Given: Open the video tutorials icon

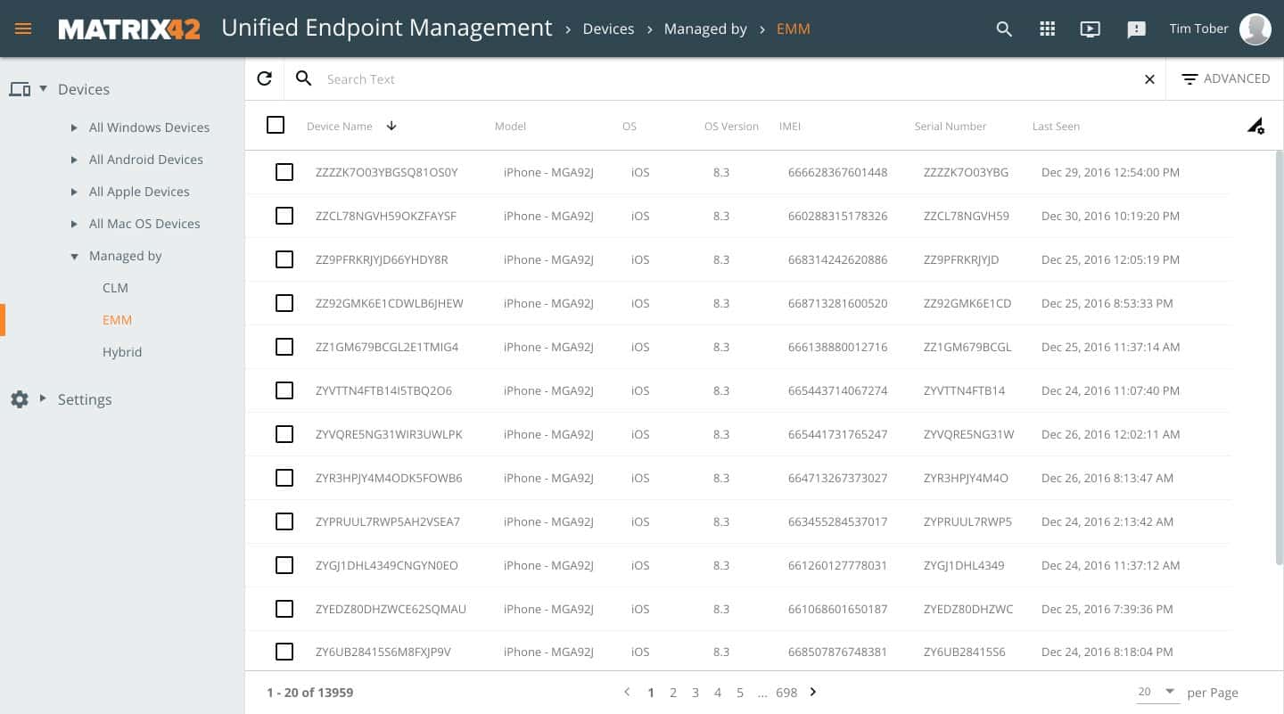Looking at the screenshot, I should [1090, 29].
